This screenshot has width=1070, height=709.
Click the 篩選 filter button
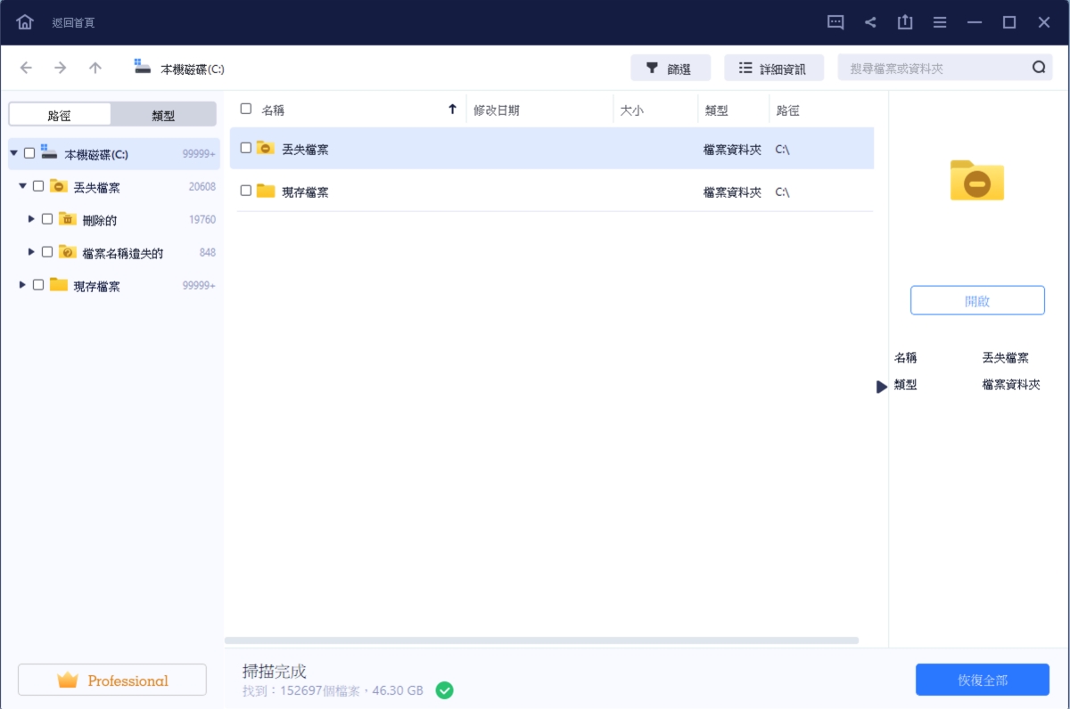pos(671,68)
